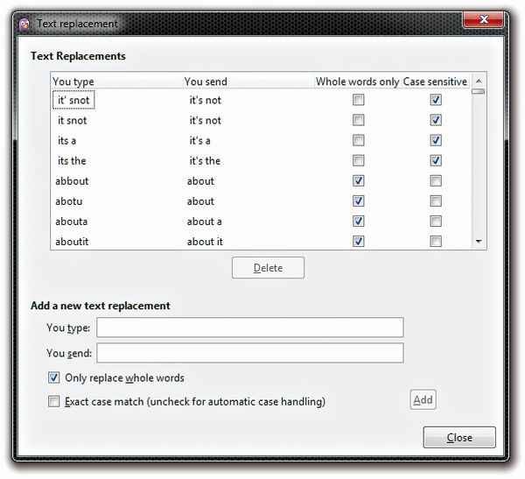Click the Close button
Viewport: 525px width, 479px height.
click(x=459, y=438)
